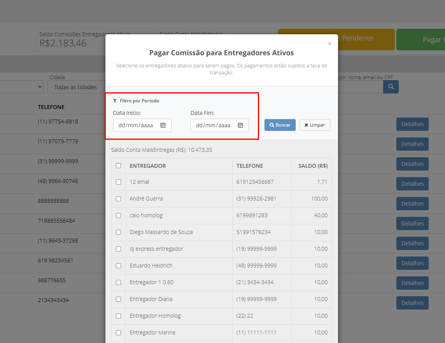This screenshot has width=445, height=343.
Task: Open calendar picker for Data Início
Action: click(x=163, y=125)
